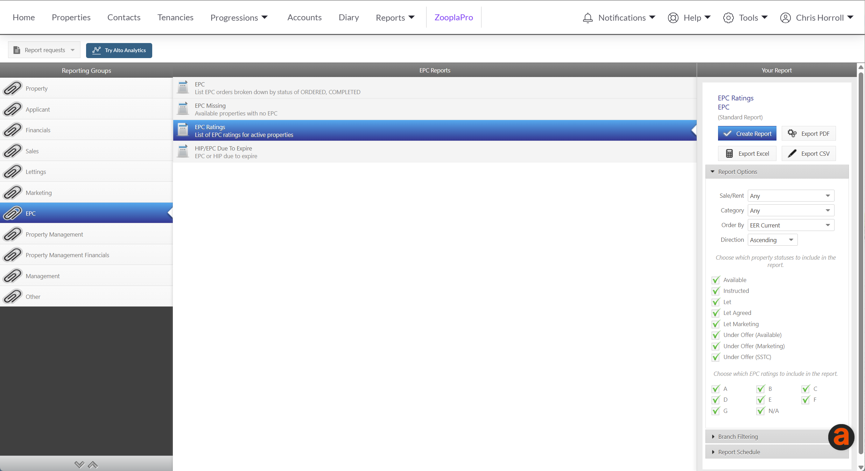Uncheck EPC rating A checkbox
Viewport: 865px width, 471px height.
coord(716,388)
